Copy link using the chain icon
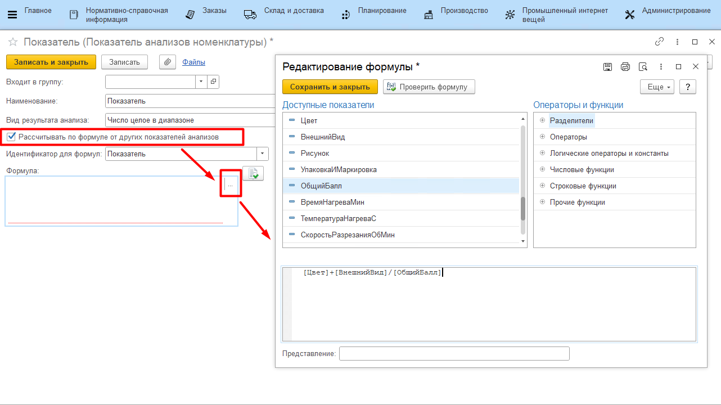This screenshot has width=721, height=405. pos(659,42)
